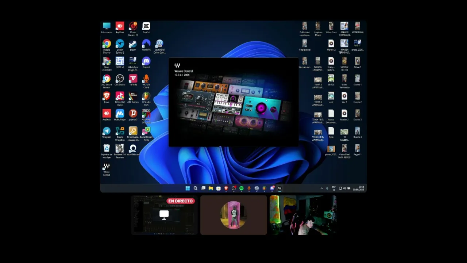Select the Escena 2 file
This screenshot has height=263, width=467.
tap(357, 98)
